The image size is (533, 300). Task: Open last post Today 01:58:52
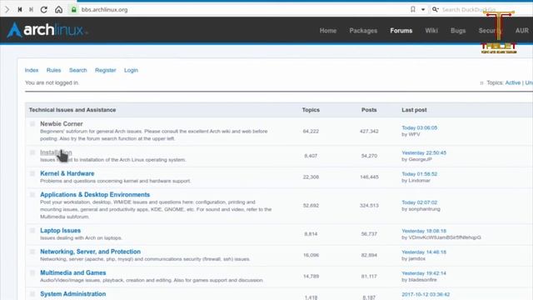[419, 174]
